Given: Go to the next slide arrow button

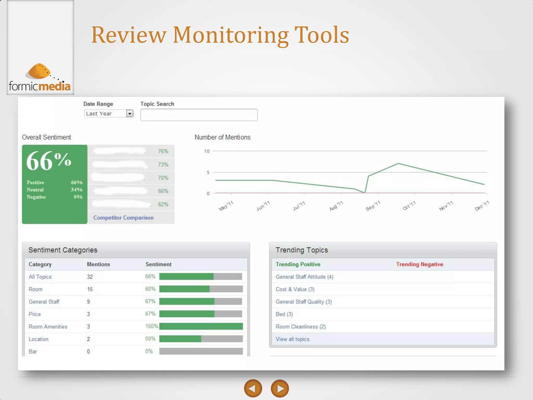Looking at the screenshot, I should 280,388.
